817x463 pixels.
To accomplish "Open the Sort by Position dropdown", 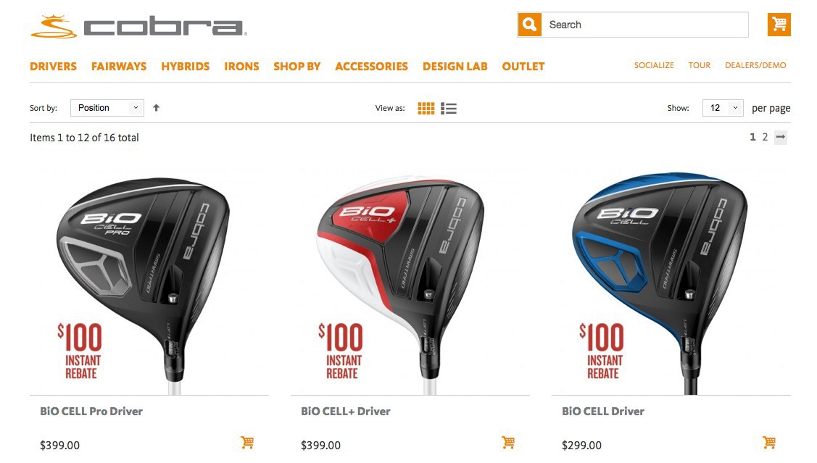I will [107, 108].
